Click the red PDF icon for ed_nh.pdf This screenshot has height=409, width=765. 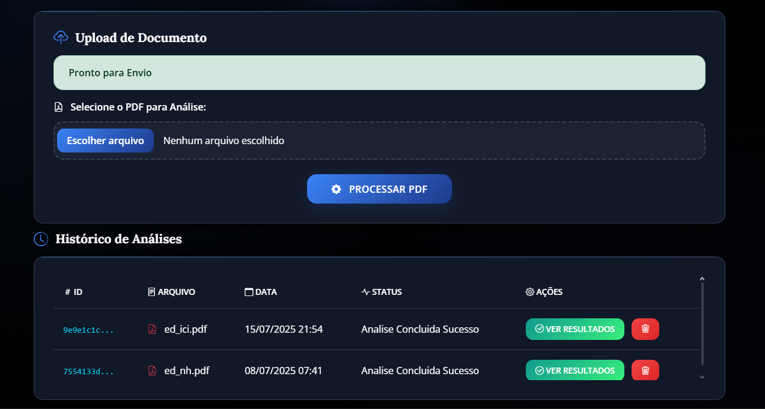[152, 371]
